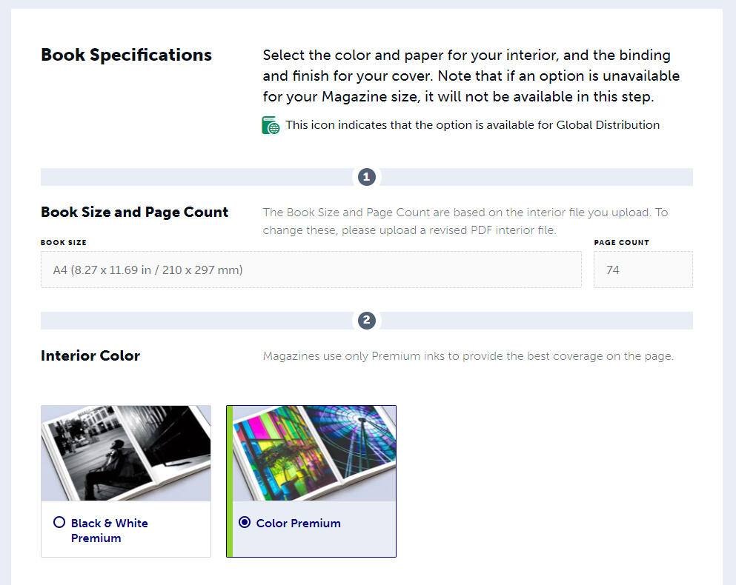Screen dimensions: 736x585
Task: Select the Color Premium radio button
Action: click(x=245, y=522)
